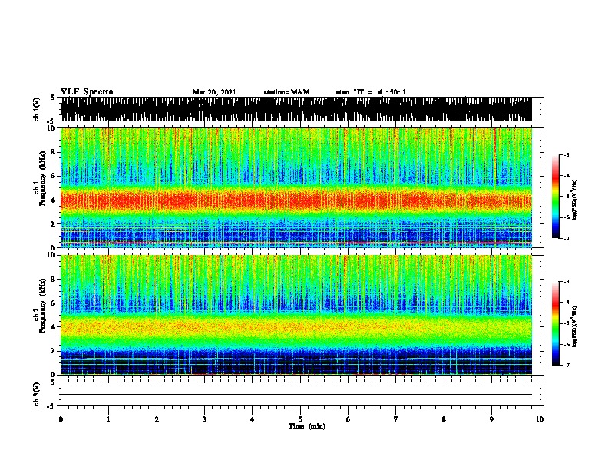This screenshot has height=470, width=608.
Task: Click time-axis tick label "4"
Action: [253, 419]
